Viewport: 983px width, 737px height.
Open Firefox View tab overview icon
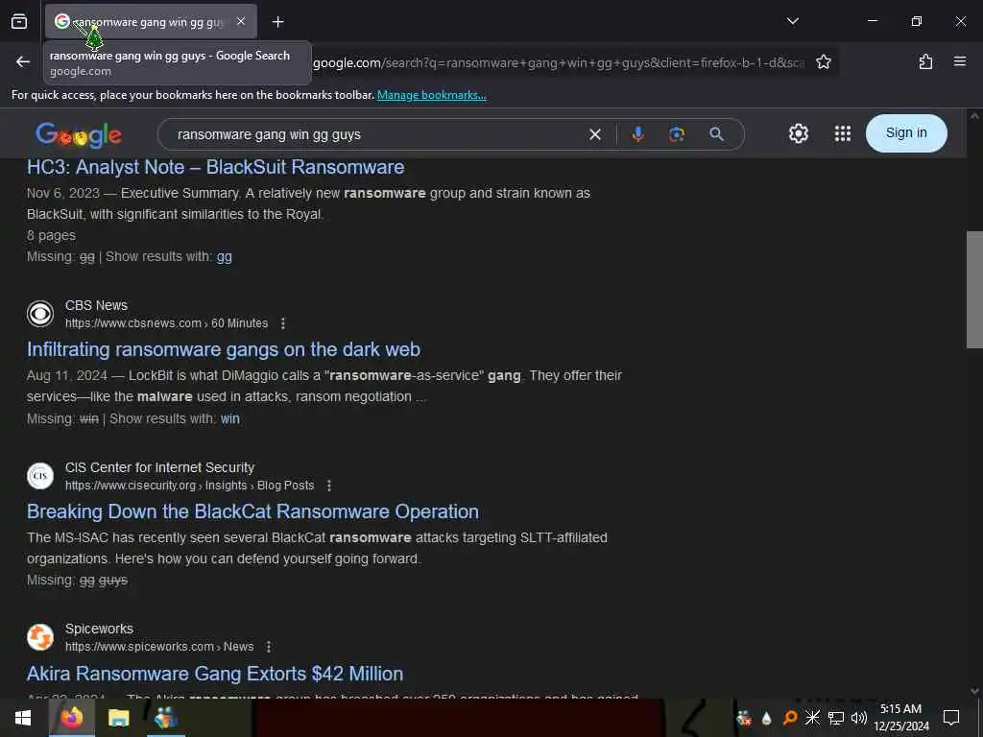coord(19,22)
